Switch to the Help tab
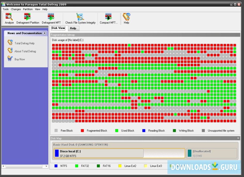The height and width of the screenshot is (177, 244). click(73, 28)
